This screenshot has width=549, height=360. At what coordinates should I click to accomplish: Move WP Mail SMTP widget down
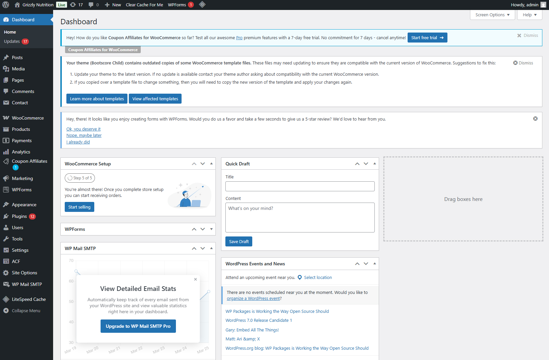click(x=202, y=248)
